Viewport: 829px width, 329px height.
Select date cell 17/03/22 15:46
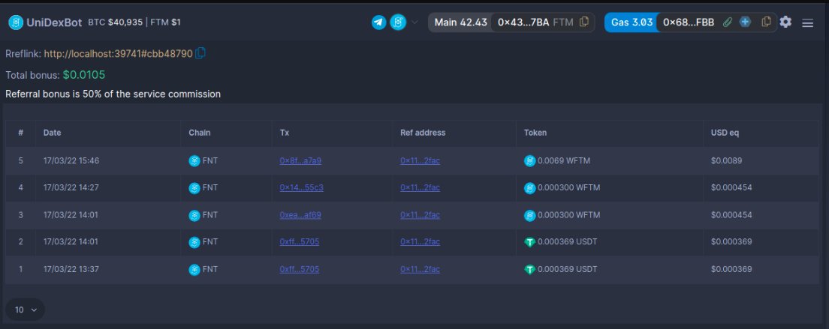tap(71, 161)
